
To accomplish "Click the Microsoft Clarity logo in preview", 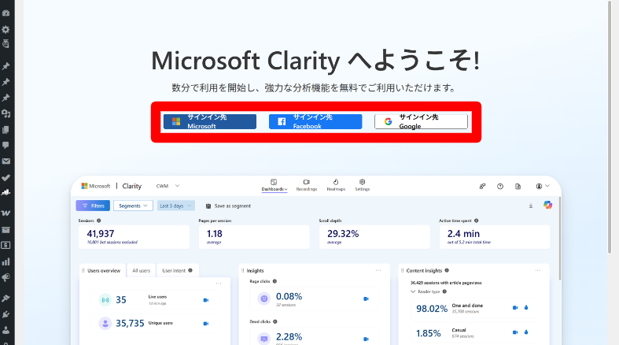I will coord(112,186).
